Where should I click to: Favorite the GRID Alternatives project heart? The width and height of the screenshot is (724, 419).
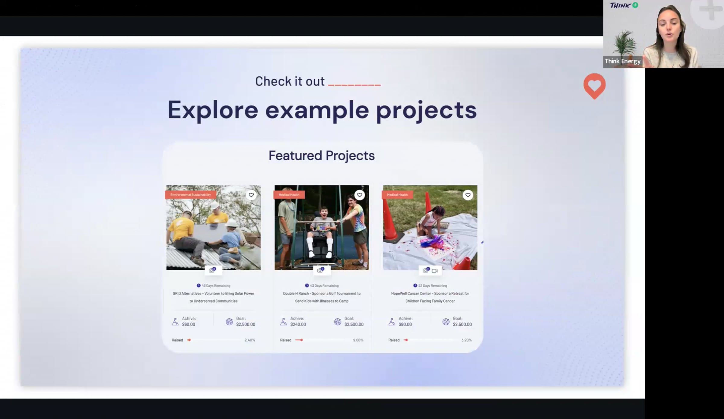(x=251, y=195)
